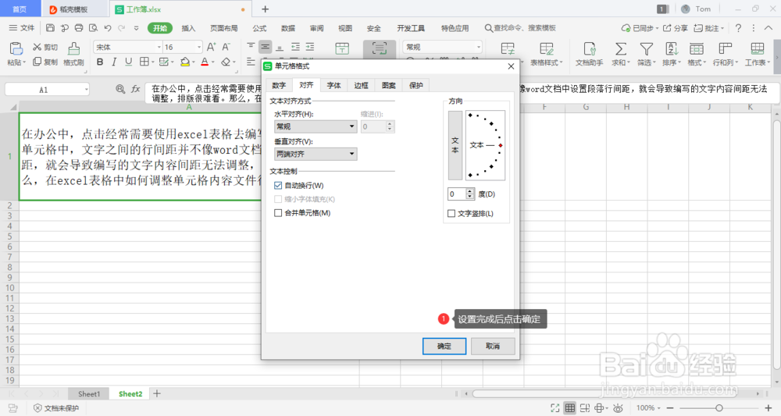Click the 批注 comment button
The image size is (781, 416).
coord(709,28)
